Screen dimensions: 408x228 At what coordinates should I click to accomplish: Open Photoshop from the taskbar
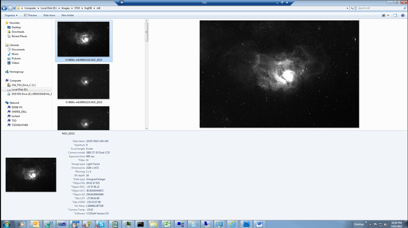coord(246,224)
